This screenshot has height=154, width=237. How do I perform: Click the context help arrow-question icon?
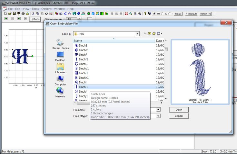coord(150,14)
